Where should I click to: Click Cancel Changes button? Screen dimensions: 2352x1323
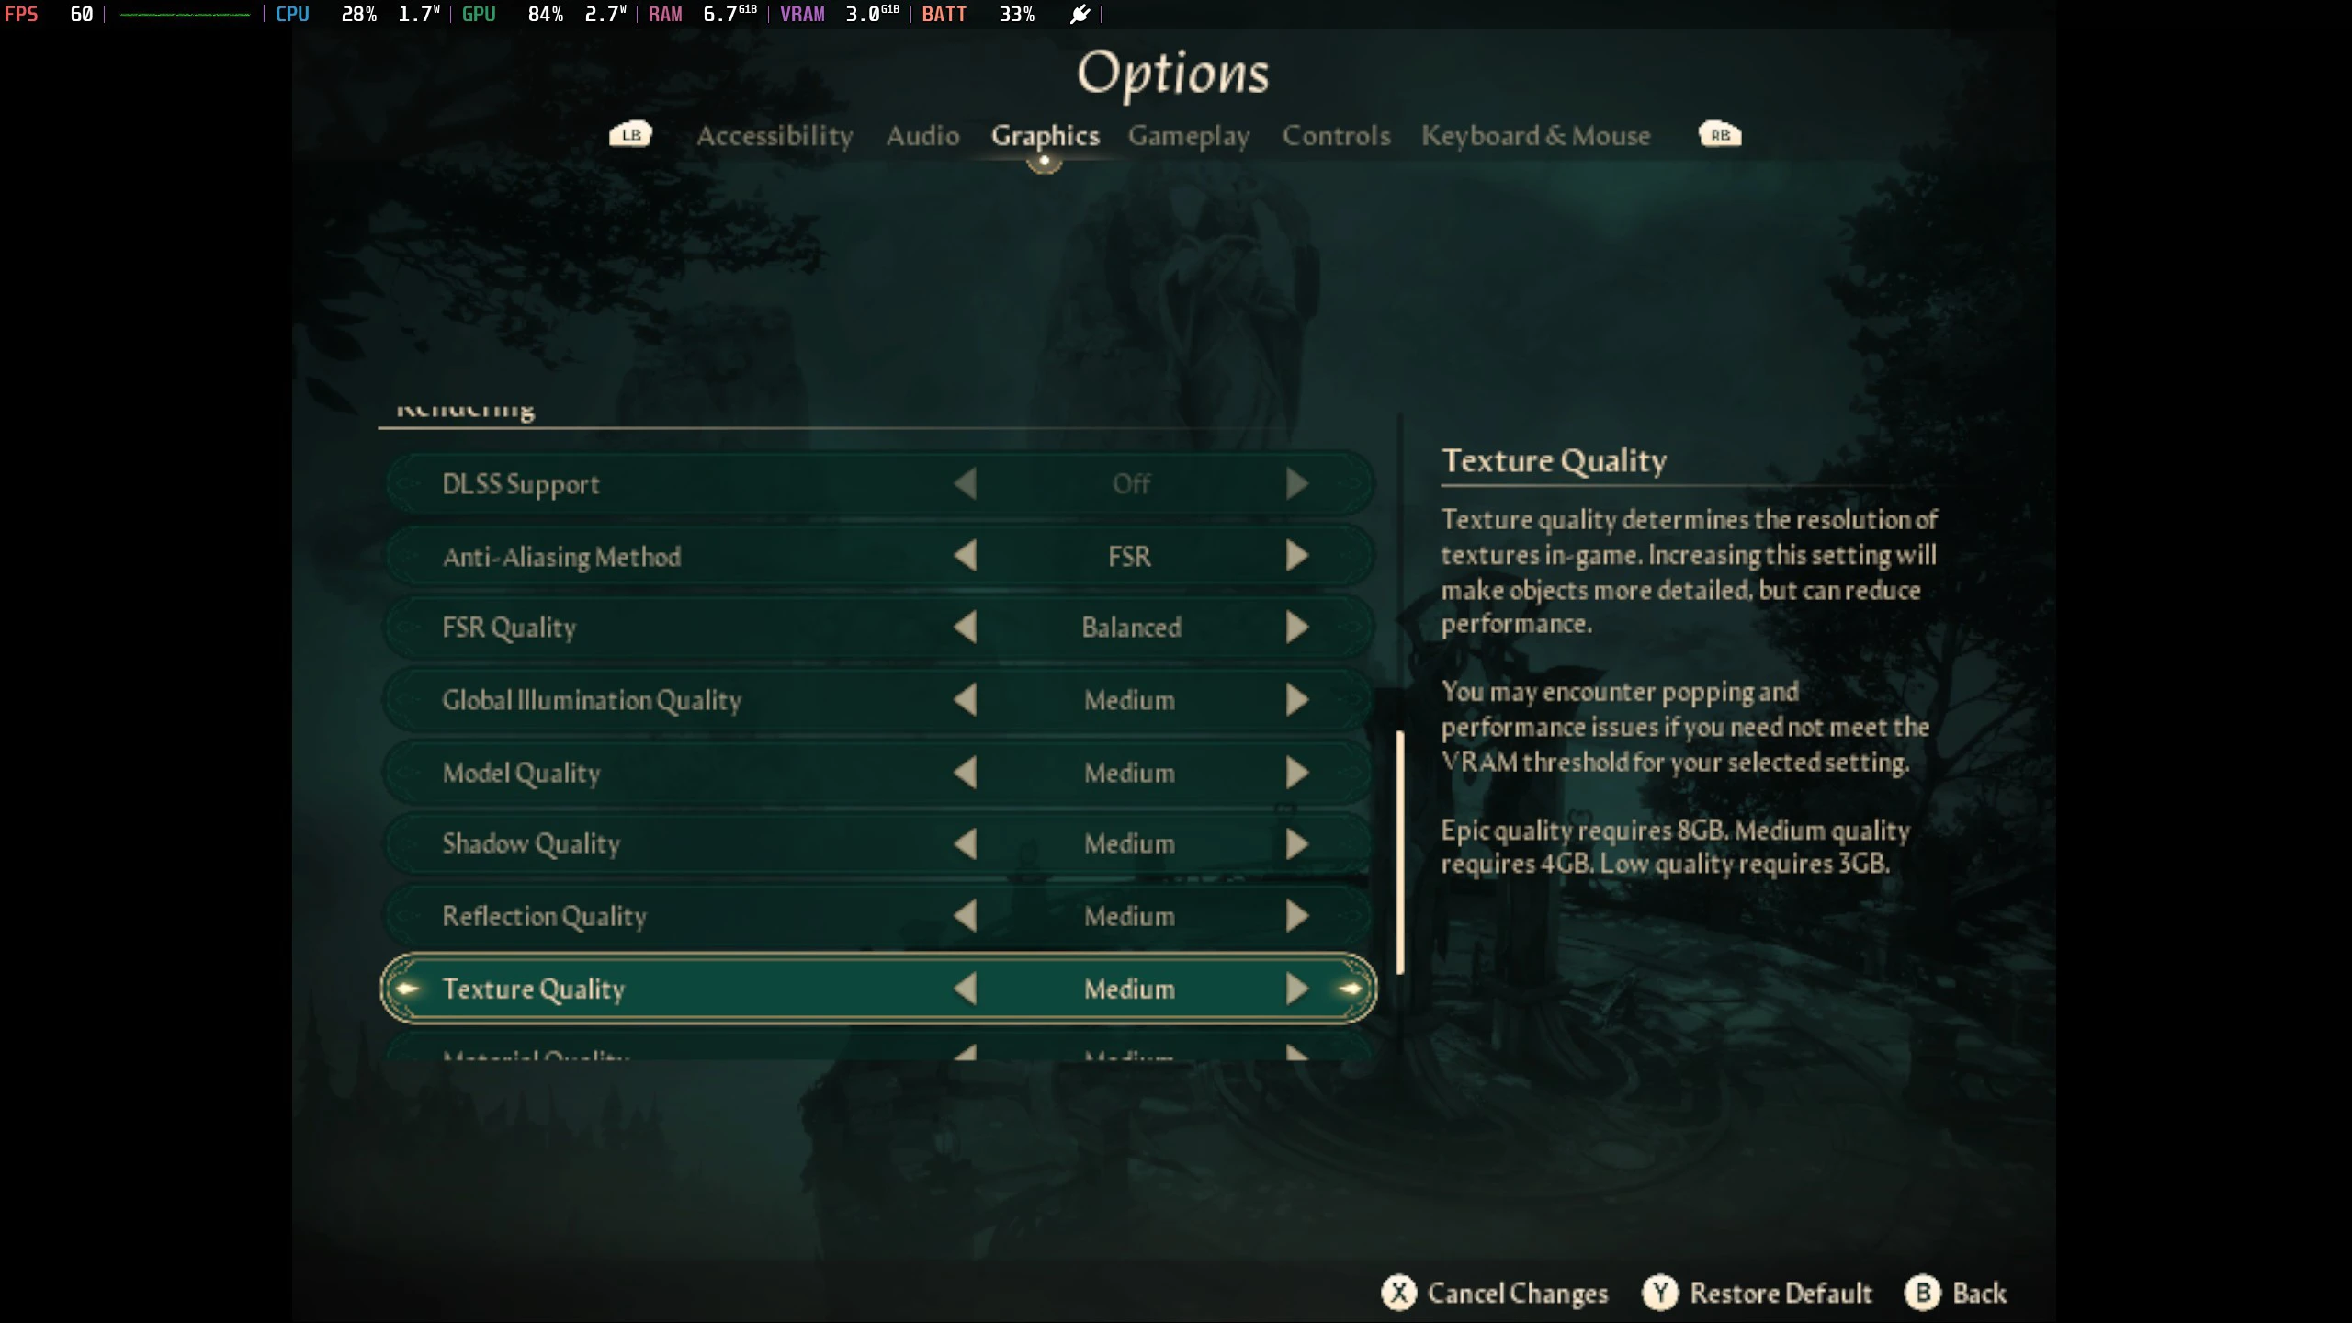coord(1494,1293)
